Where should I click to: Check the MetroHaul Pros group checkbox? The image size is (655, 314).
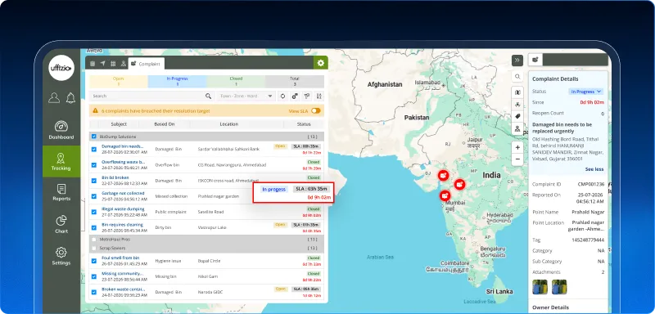(x=93, y=240)
